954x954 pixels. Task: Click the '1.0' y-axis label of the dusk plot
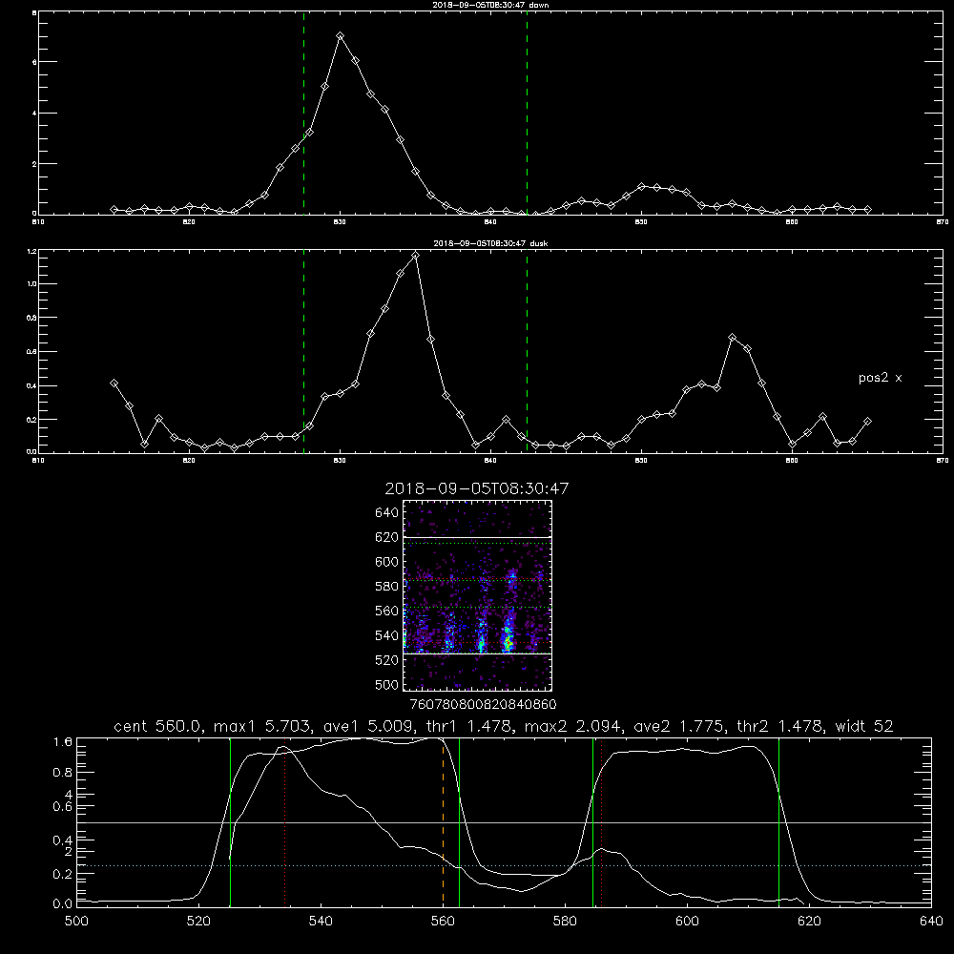click(32, 284)
